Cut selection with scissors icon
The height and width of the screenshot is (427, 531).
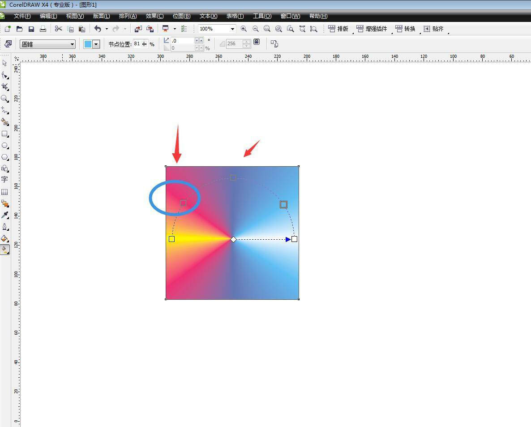59,29
